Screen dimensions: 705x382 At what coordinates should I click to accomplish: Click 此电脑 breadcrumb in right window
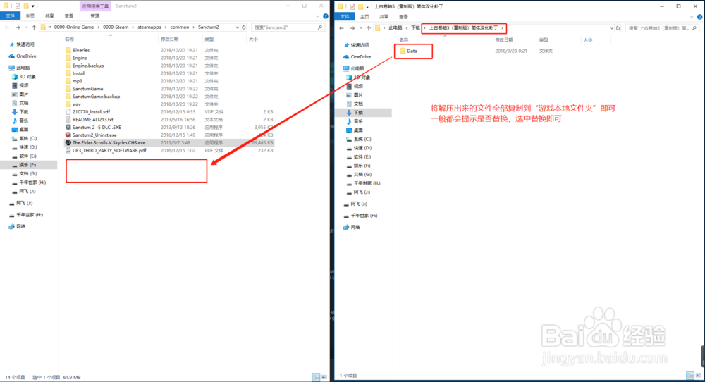tap(396, 28)
